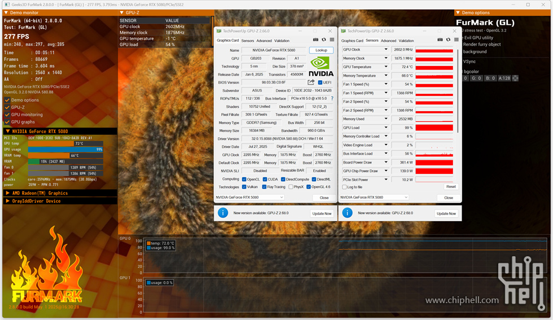Click refresh icon in left GPU-Z window

point(324,40)
